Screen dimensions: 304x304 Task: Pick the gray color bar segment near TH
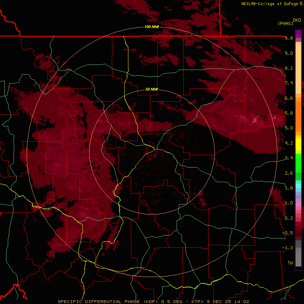point(298,259)
